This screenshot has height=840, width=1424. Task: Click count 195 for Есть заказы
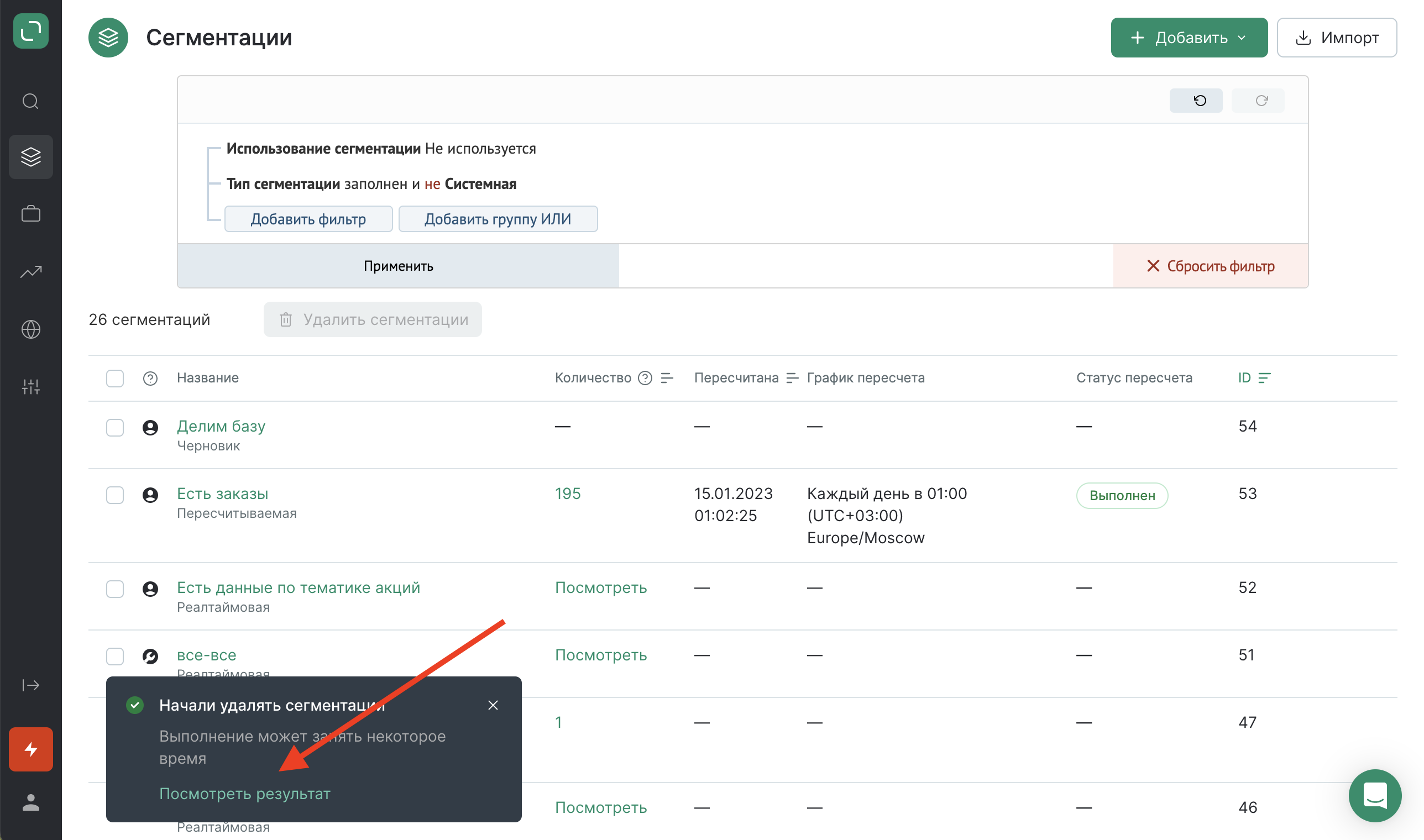pyautogui.click(x=568, y=494)
